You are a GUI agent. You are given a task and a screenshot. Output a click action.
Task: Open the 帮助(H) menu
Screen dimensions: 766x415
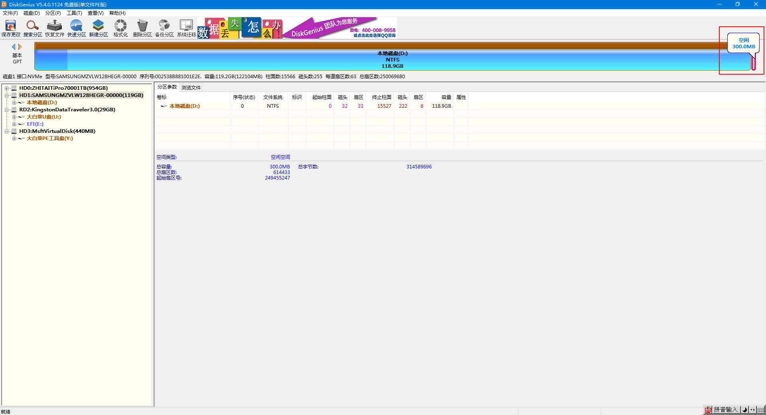(117, 13)
